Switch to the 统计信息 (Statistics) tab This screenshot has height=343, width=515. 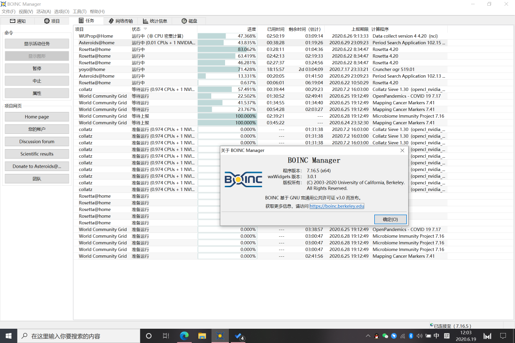[154, 21]
